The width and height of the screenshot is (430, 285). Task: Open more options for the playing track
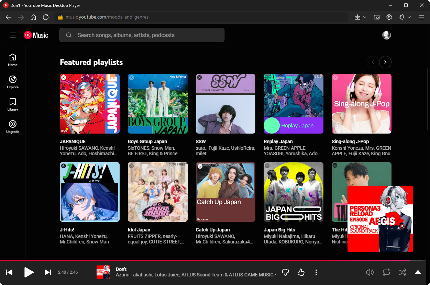coord(316,272)
